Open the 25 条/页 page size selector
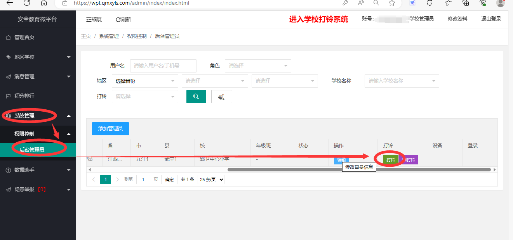The height and width of the screenshot is (240, 513). [x=211, y=180]
